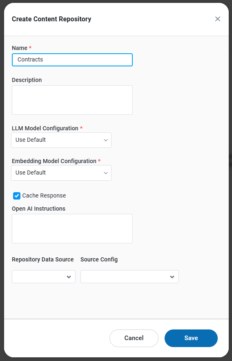The image size is (232, 361).
Task: Save the new content repository
Action: tap(191, 338)
